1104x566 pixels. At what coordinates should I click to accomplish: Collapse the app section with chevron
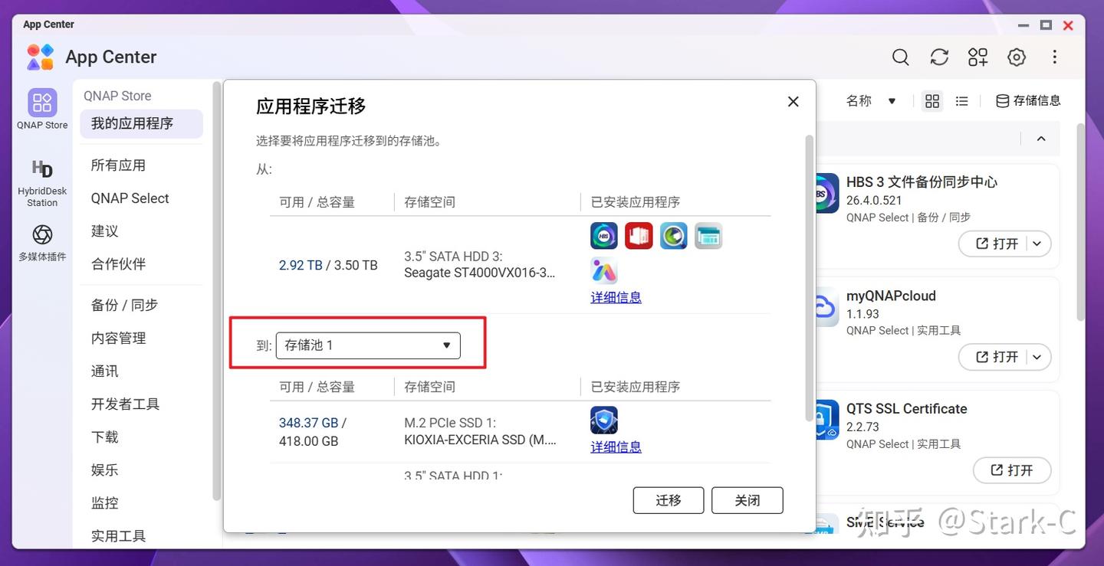(1041, 139)
